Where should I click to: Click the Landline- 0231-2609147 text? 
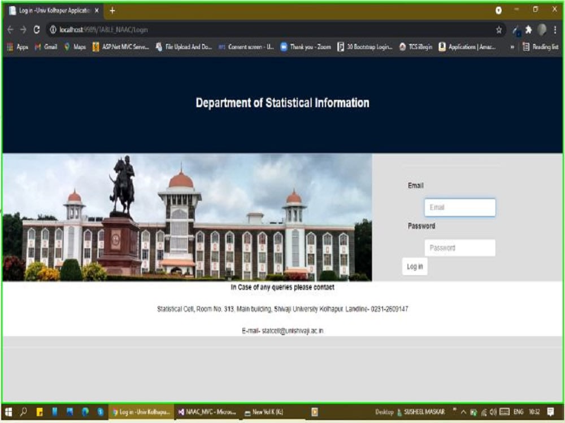pos(376,309)
